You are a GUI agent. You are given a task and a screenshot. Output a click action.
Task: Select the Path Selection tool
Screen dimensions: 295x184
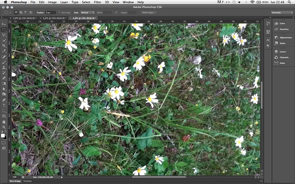tap(4, 111)
